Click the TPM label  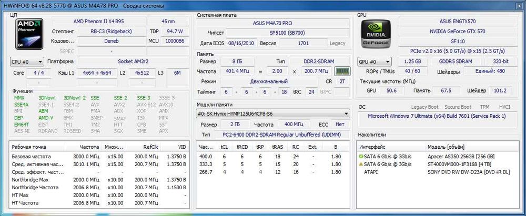pyautogui.click(x=484, y=107)
